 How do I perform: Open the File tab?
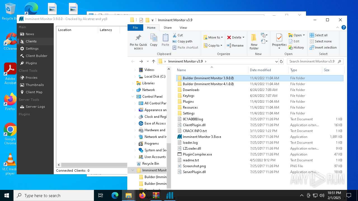click(135, 28)
